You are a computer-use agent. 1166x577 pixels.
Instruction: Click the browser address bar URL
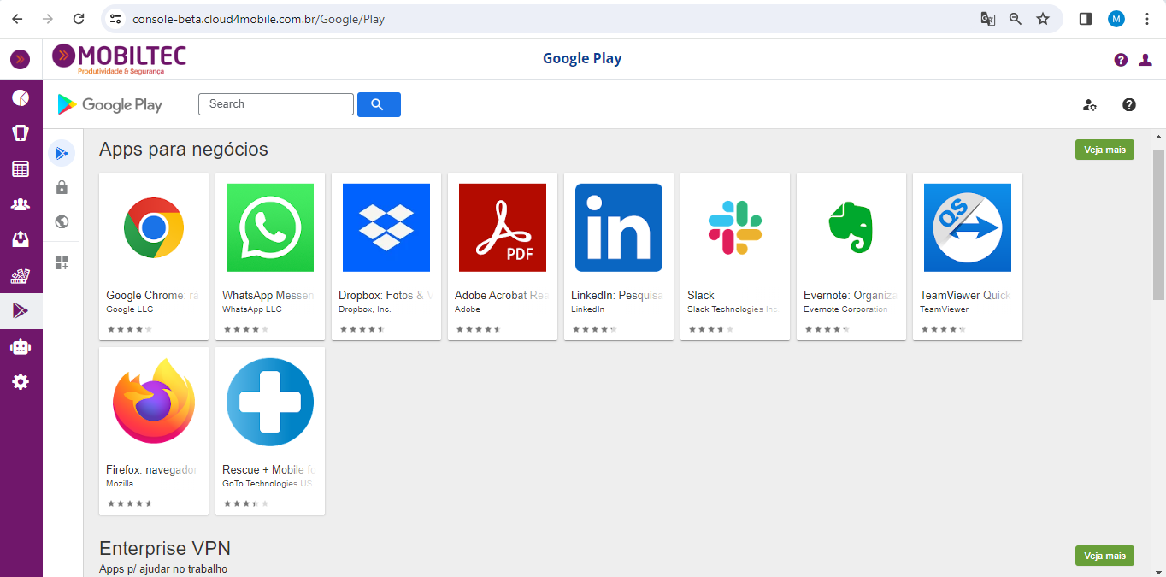pyautogui.click(x=258, y=19)
